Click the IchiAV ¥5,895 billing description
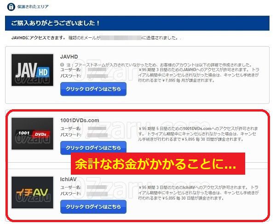 (198, 193)
